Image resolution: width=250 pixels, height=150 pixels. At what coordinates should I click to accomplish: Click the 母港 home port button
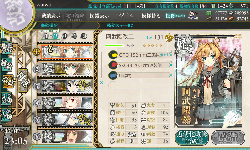(23, 81)
